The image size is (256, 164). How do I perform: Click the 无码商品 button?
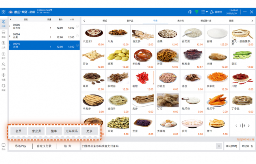[x=72, y=131]
